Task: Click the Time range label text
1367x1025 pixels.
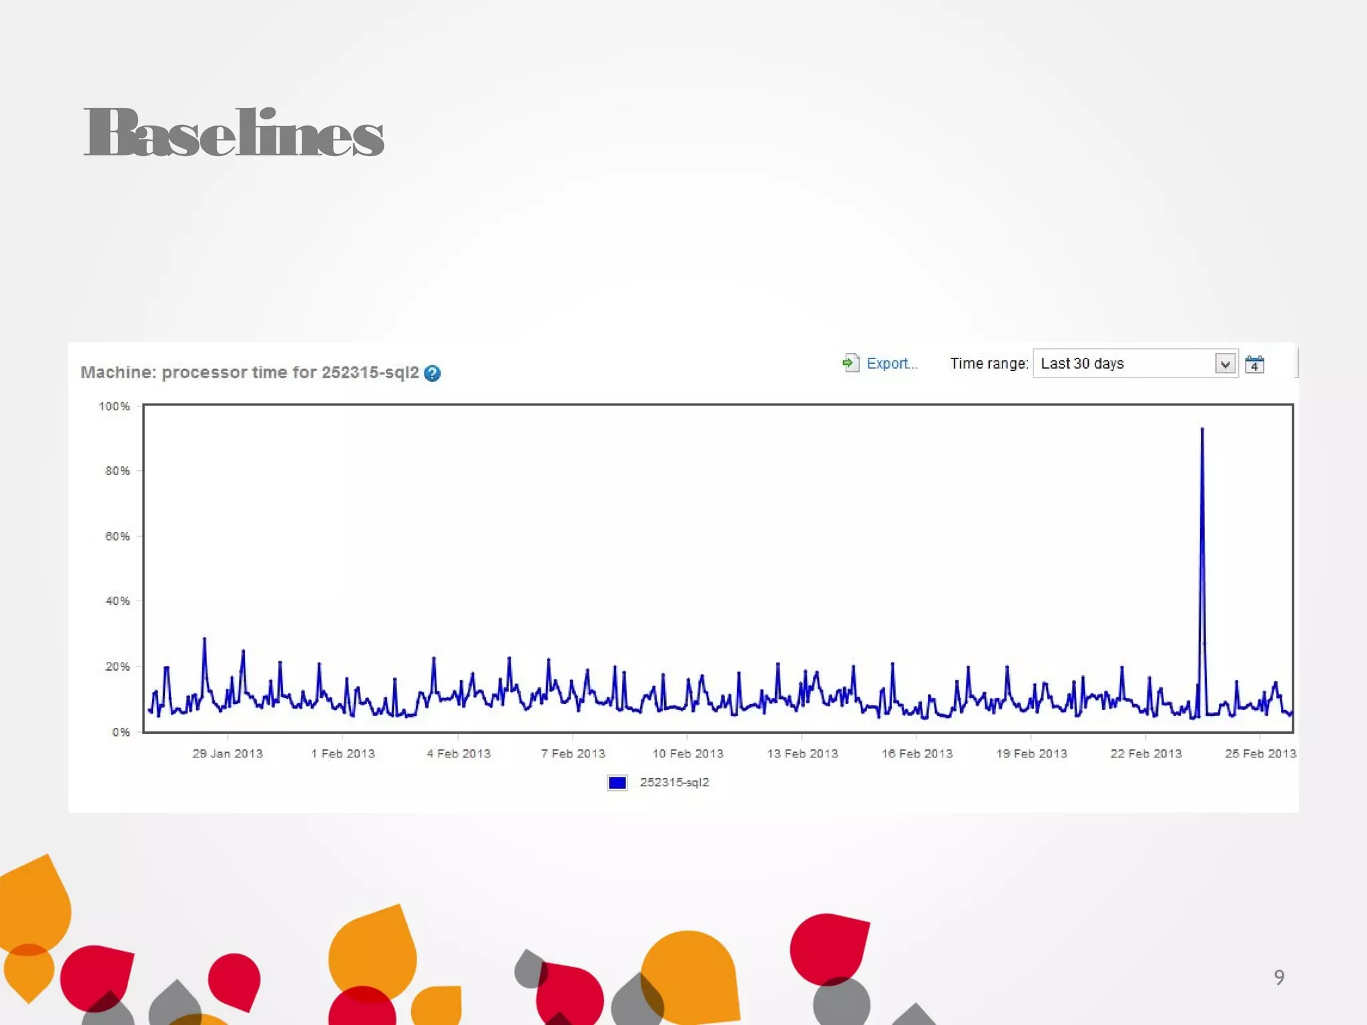Action: 989,364
